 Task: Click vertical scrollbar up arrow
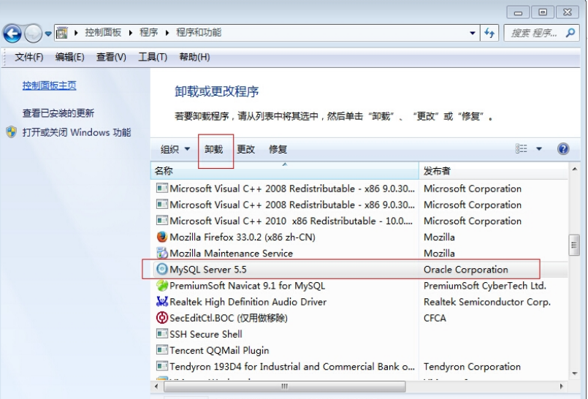575,169
